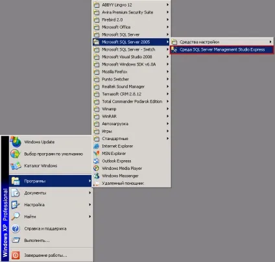The width and height of the screenshot is (275, 262).
Task: Open Microsoft Windows SDK v6.0A entry
Action: coord(132,64)
